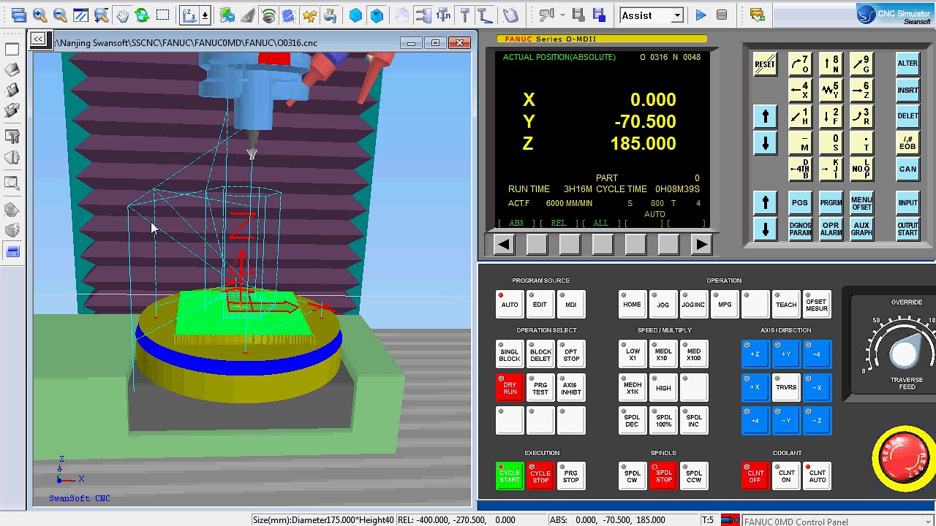The image size is (936, 526).
Task: Open the dropdown arrow beside hammer icon
Action: 562,15
